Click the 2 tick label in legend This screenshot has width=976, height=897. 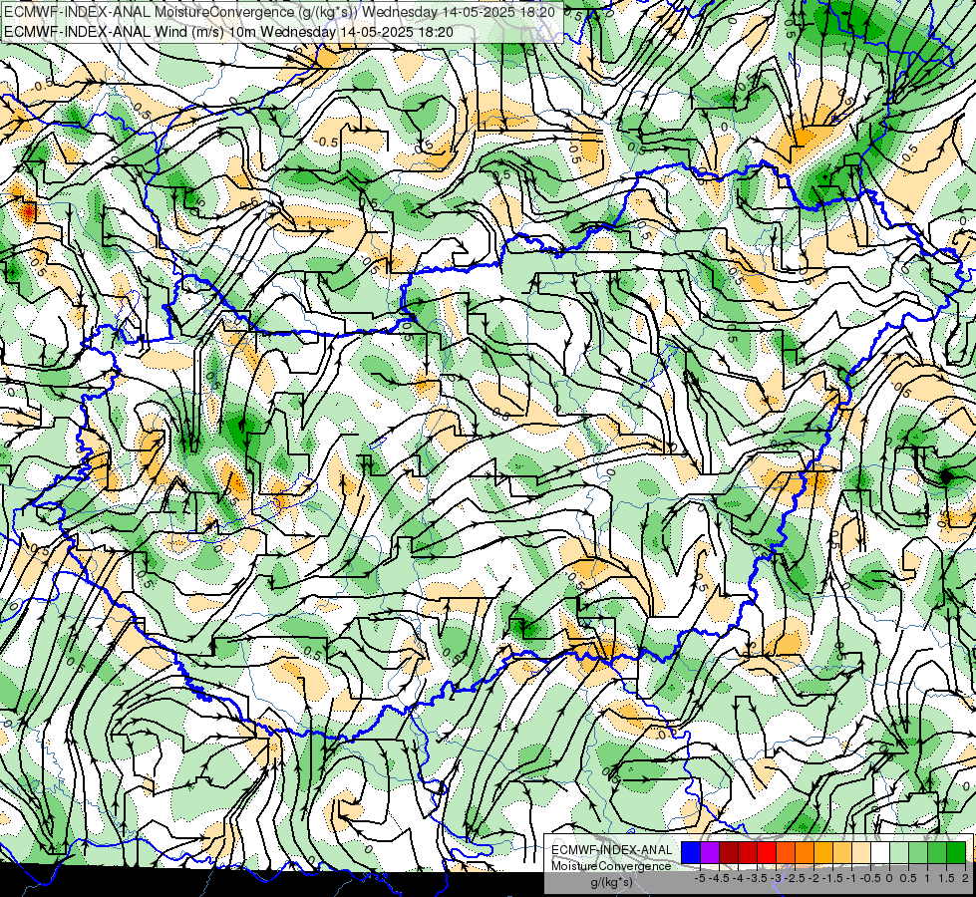pyautogui.click(x=965, y=878)
